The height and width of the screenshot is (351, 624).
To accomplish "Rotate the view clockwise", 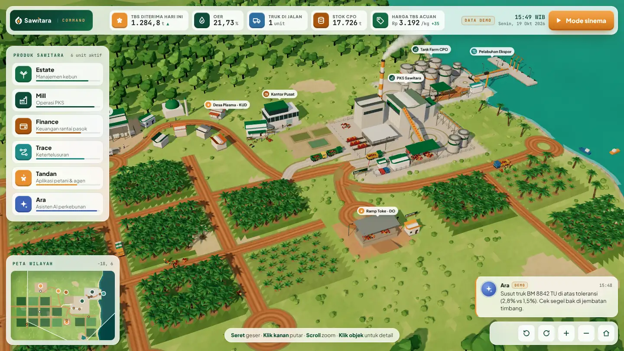I will tap(546, 333).
